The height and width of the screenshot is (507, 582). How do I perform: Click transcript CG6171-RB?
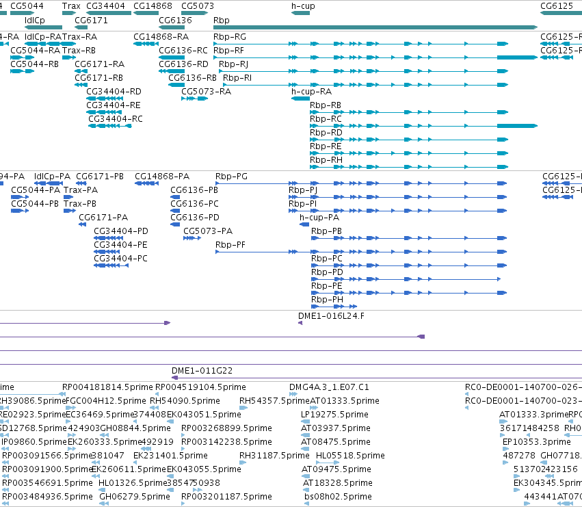98,78
